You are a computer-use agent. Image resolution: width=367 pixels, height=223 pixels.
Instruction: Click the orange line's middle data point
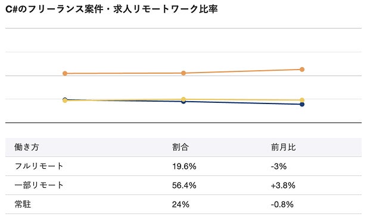183,73
